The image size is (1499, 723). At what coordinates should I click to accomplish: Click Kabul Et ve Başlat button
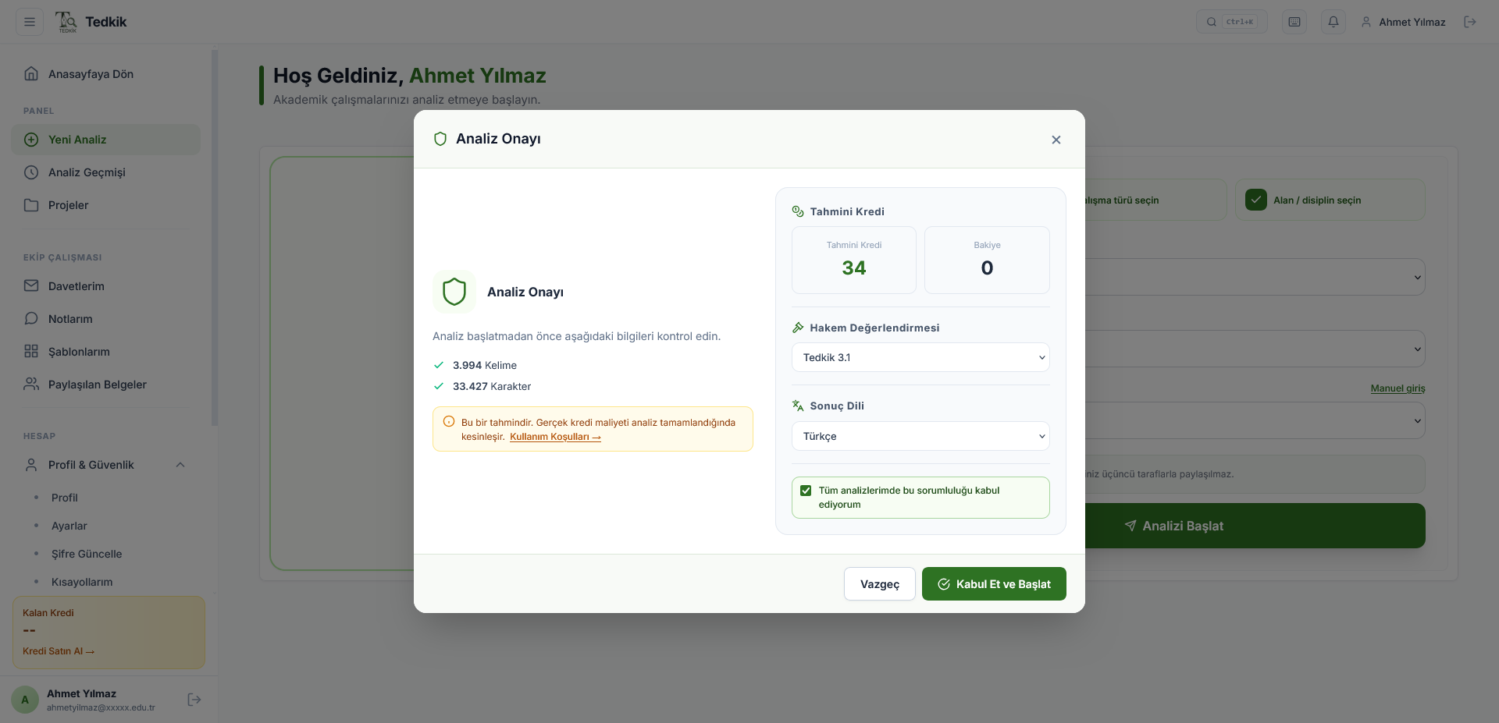click(994, 584)
